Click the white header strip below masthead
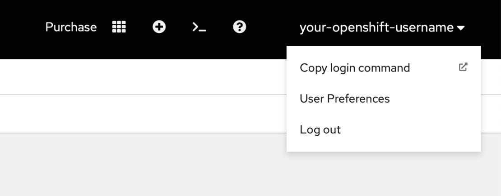Viewport: 501px width, 196px height. [135, 76]
